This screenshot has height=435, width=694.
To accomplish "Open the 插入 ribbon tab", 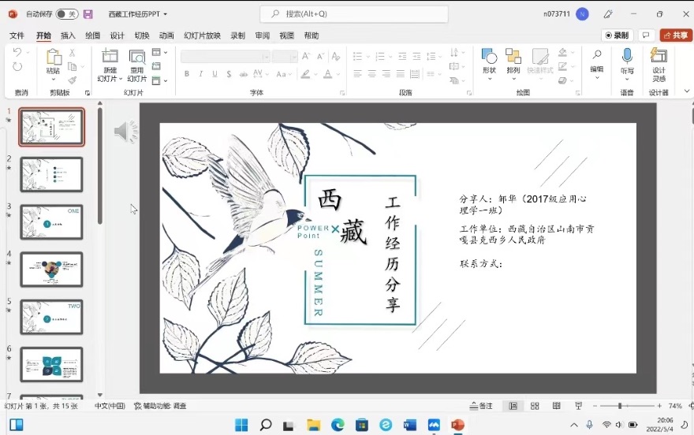I will [x=69, y=35].
